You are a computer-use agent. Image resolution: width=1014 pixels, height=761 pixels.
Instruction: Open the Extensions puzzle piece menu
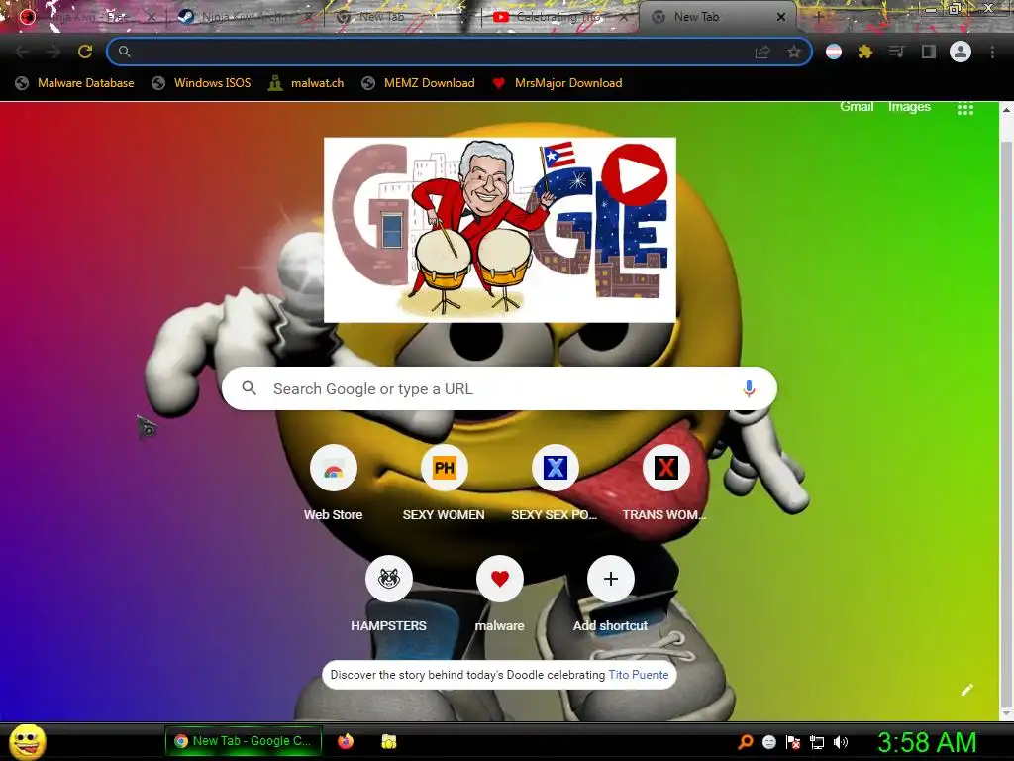coord(865,52)
